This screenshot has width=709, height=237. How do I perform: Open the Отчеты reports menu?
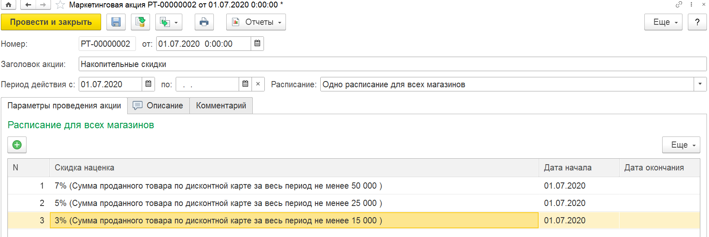click(256, 22)
